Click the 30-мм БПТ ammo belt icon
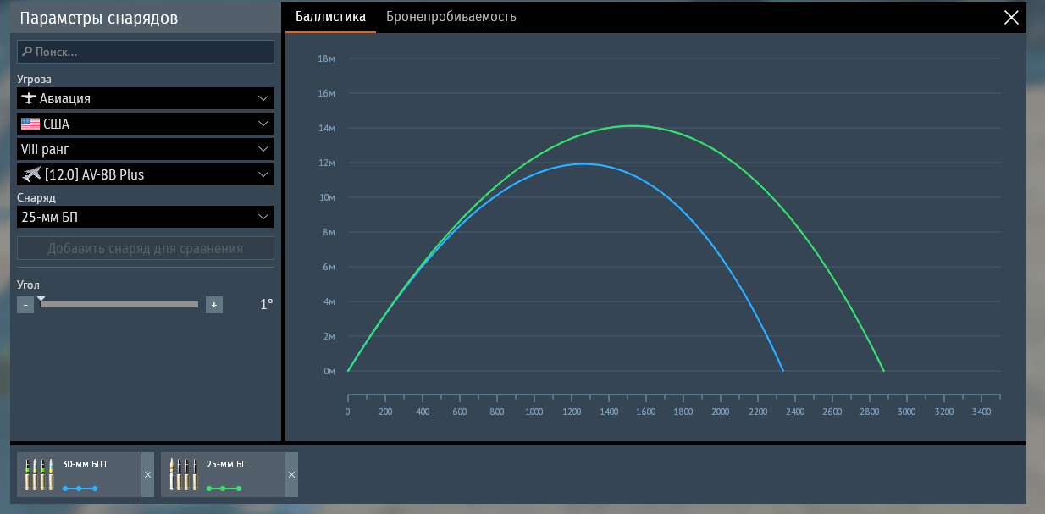Screen dimensions: 1045x514 (39, 474)
